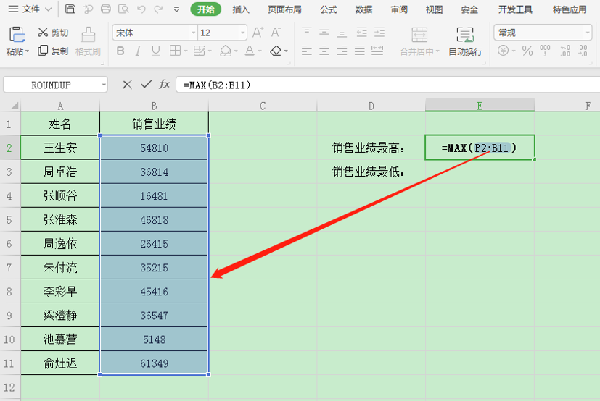Open Insert Function fx dialog

(x=165, y=85)
